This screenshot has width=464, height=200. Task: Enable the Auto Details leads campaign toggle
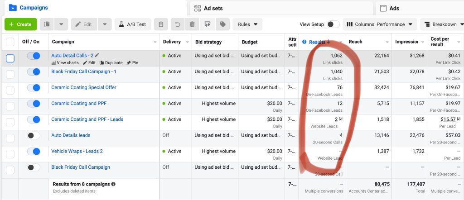[x=34, y=135]
